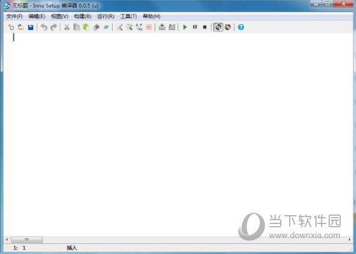Screen dimensions: 356x254
Task: Click the 插入 insert mode indicator
Action: point(72,248)
